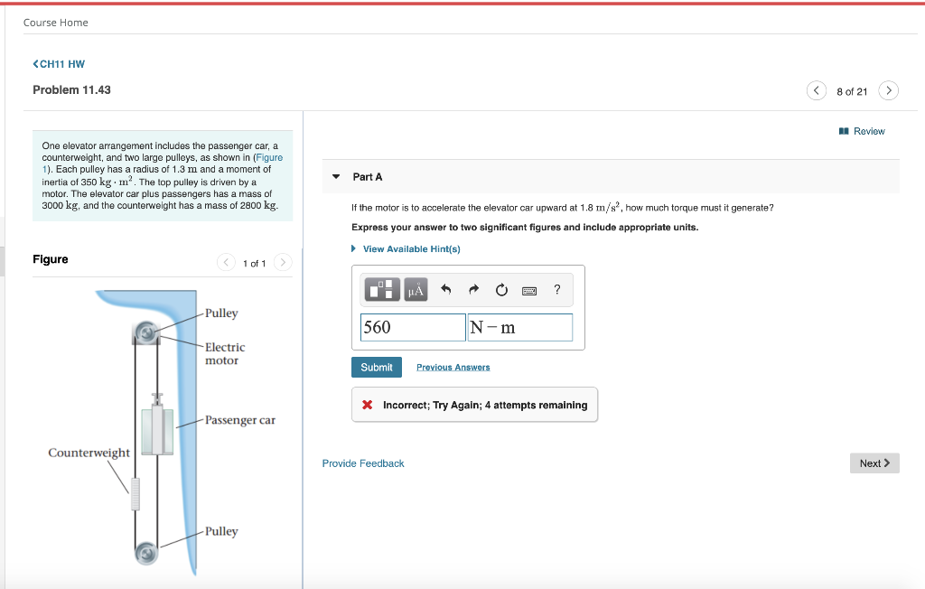Open Previous Answers
The height and width of the screenshot is (589, 925).
point(453,367)
